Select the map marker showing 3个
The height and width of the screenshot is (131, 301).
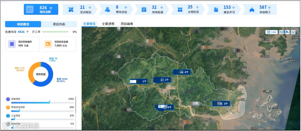pyautogui.click(x=221, y=103)
